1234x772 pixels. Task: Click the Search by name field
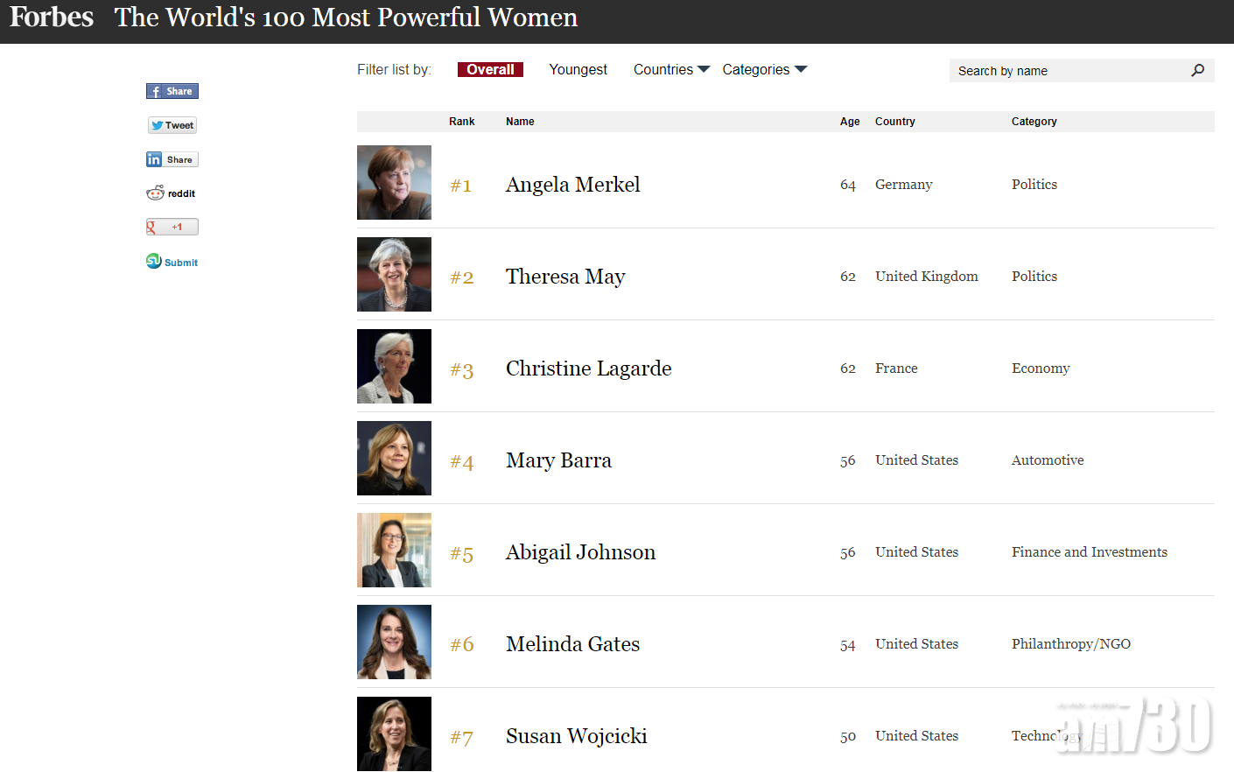[x=1068, y=71]
